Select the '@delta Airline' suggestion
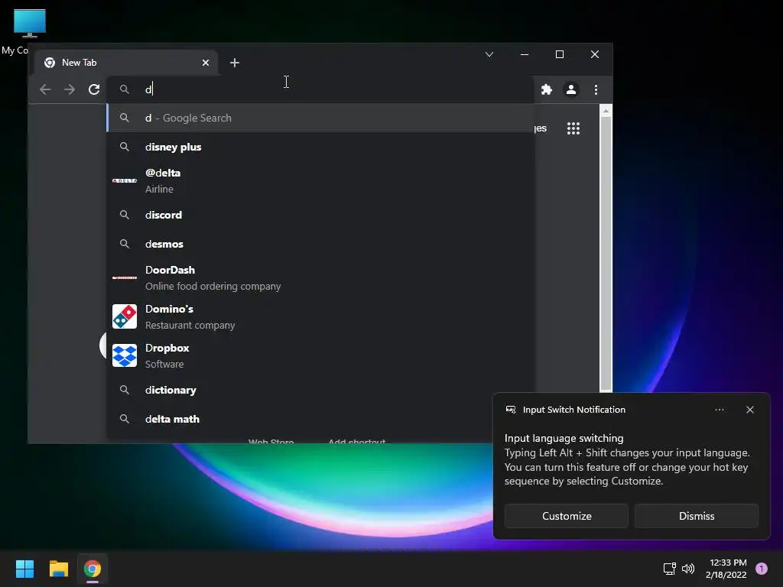 point(320,180)
